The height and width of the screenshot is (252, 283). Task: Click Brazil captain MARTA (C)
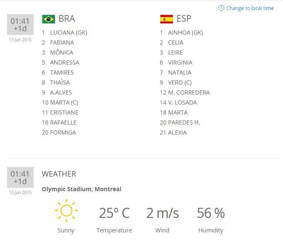(64, 102)
